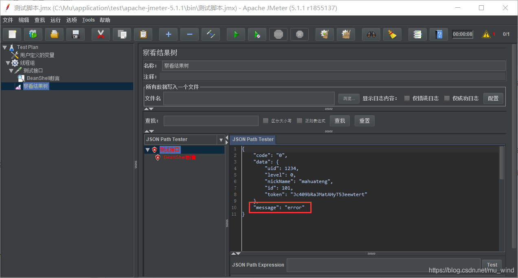The width and height of the screenshot is (518, 278).
Task: Open the Function Helper list icon
Action: tap(417, 35)
